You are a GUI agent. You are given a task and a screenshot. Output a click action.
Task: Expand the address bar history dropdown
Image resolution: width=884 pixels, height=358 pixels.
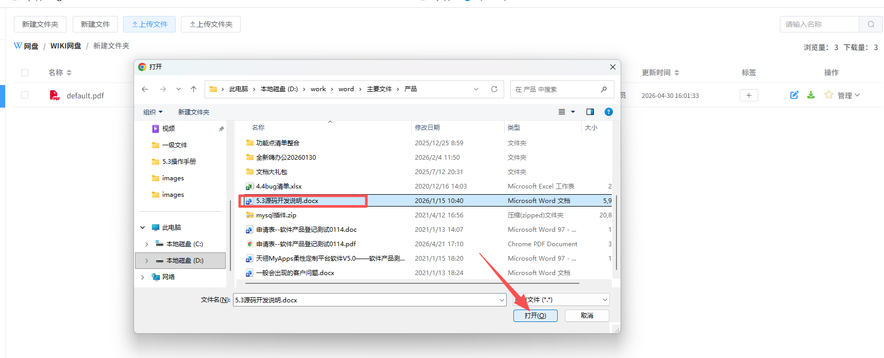click(476, 89)
